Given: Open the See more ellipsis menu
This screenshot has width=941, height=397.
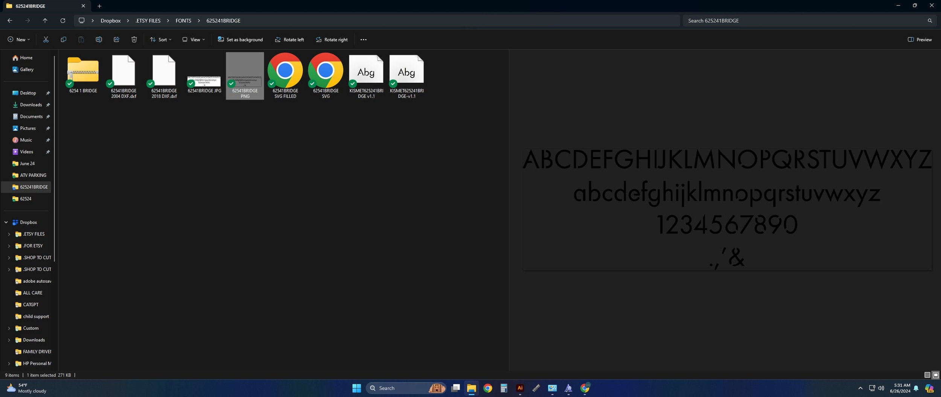Looking at the screenshot, I should point(363,40).
